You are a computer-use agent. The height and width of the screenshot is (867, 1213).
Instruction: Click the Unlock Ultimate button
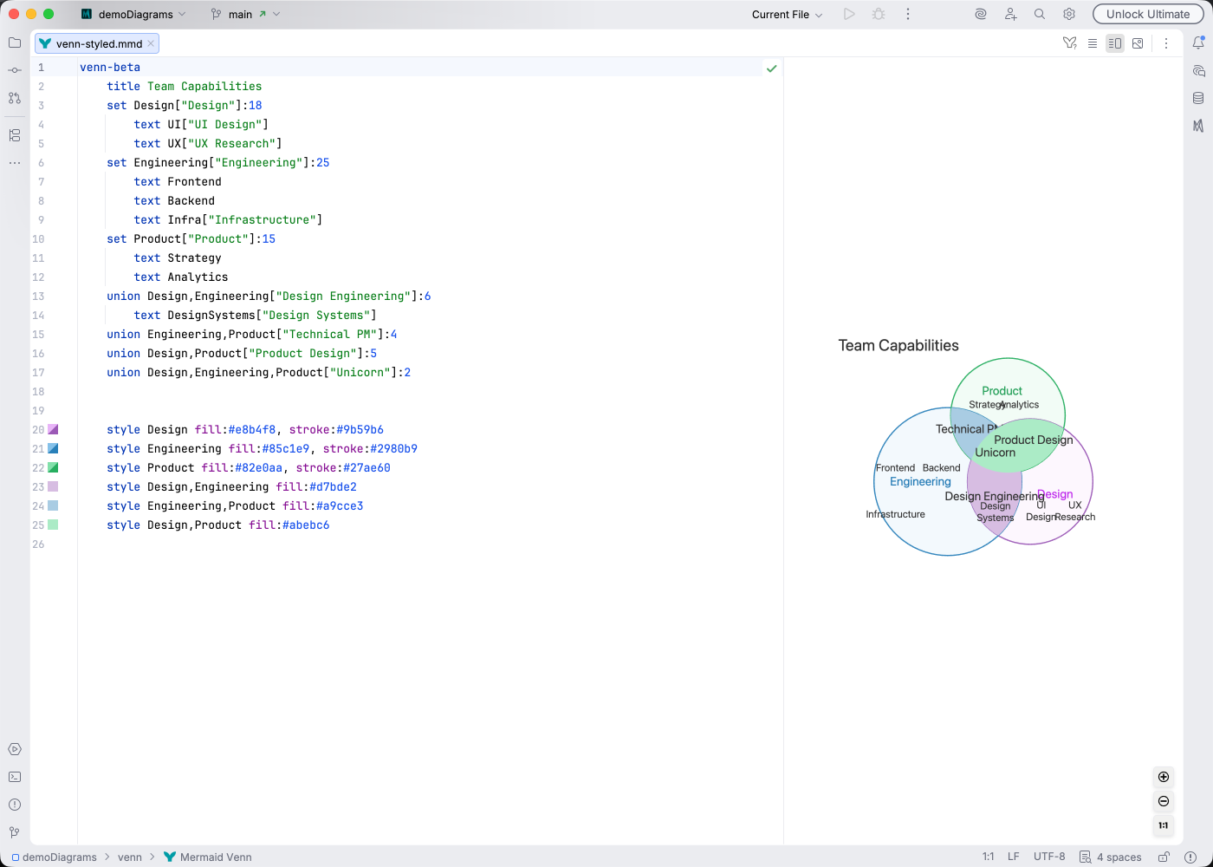1148,14
